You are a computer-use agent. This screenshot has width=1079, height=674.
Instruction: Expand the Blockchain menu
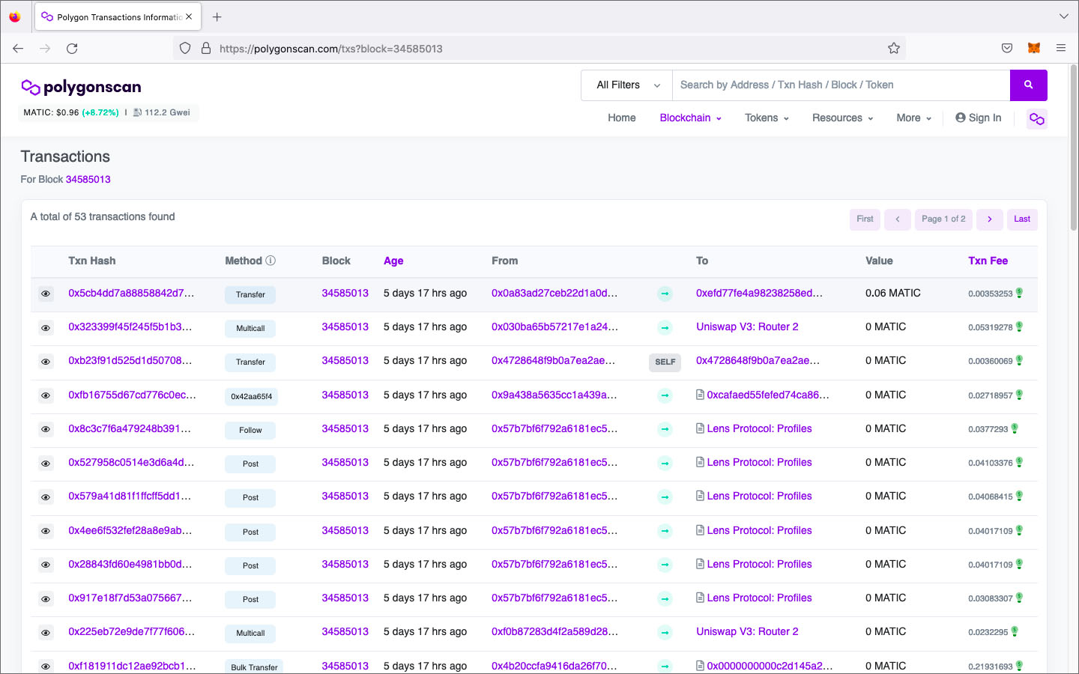point(690,118)
